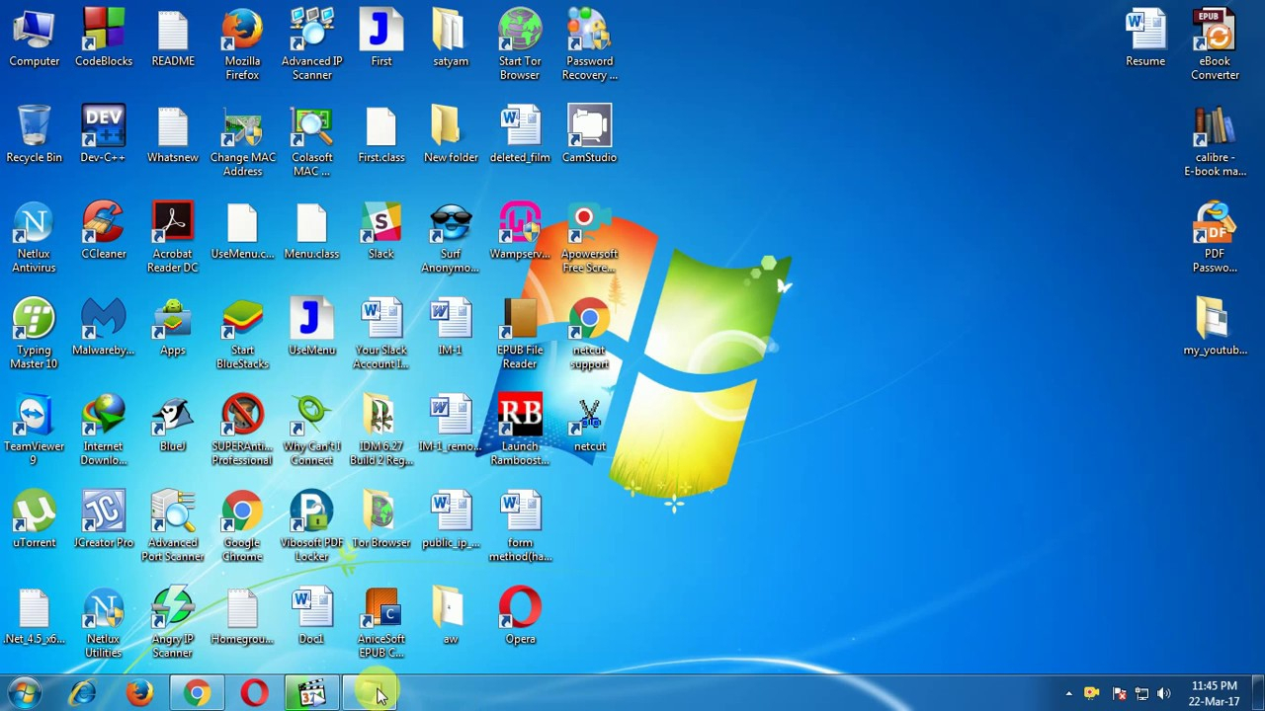Image resolution: width=1265 pixels, height=711 pixels.
Task: Click the CCleaner desktop icon
Action: pyautogui.click(x=104, y=232)
